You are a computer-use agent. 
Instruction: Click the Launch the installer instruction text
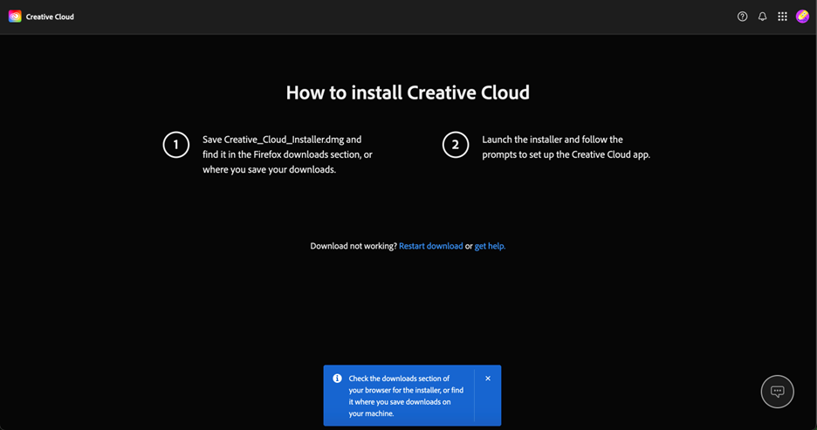coord(566,147)
